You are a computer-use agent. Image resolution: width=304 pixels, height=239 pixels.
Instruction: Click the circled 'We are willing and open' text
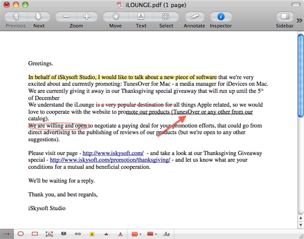point(59,126)
